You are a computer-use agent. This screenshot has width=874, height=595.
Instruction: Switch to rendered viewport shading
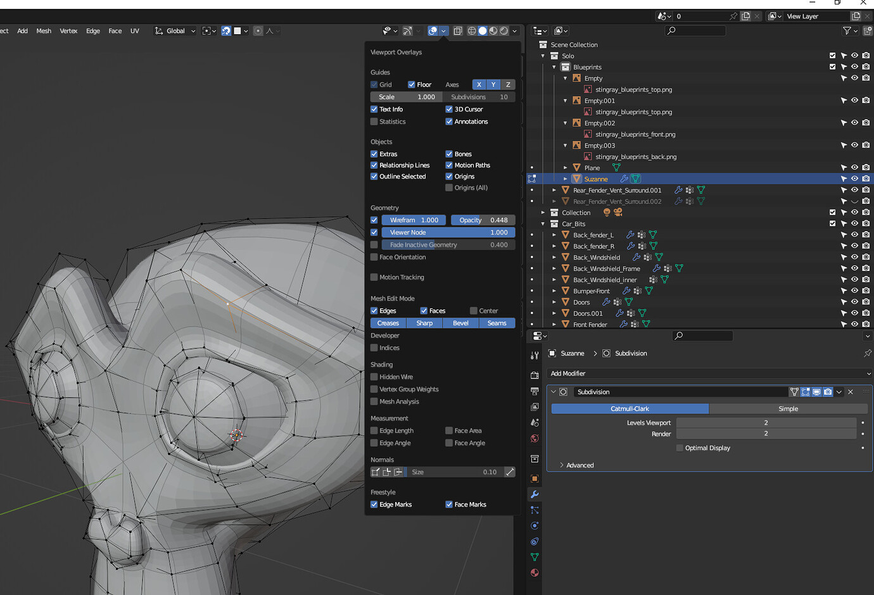point(504,30)
